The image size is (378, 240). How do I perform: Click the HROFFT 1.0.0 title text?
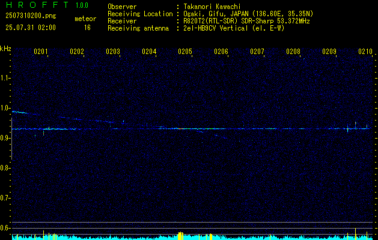(47, 5)
